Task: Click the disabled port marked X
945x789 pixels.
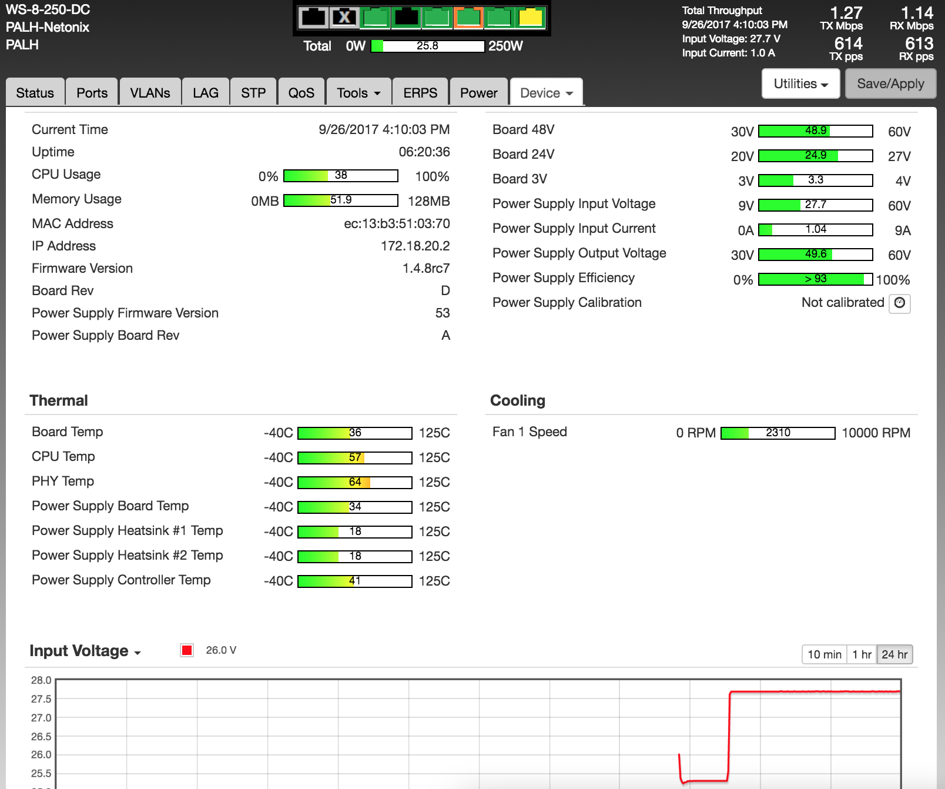Action: (344, 18)
